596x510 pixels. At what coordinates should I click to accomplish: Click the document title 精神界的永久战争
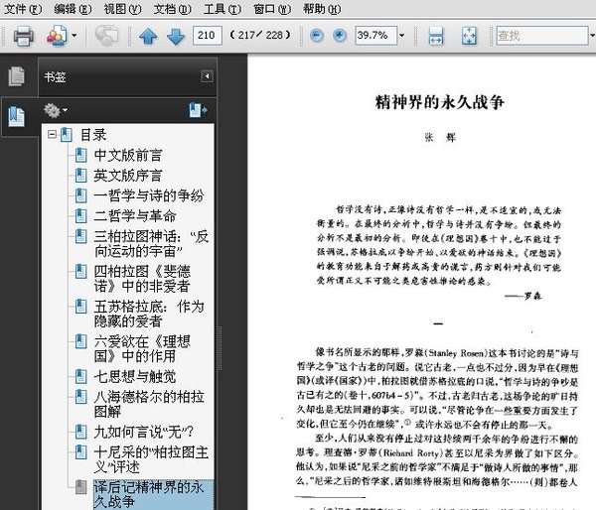[x=439, y=102]
